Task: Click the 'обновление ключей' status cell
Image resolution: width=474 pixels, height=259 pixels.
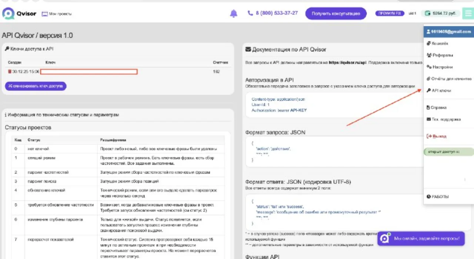Action: tap(46, 190)
